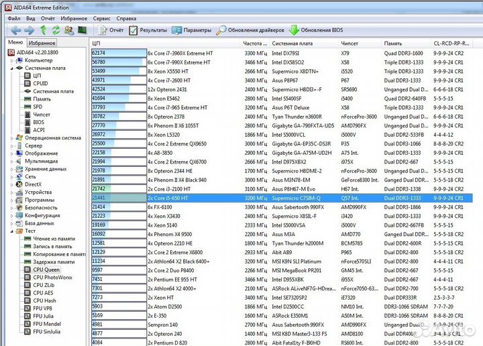483x346 pixels.
Task: Open the Сервис menu
Action: point(101,19)
